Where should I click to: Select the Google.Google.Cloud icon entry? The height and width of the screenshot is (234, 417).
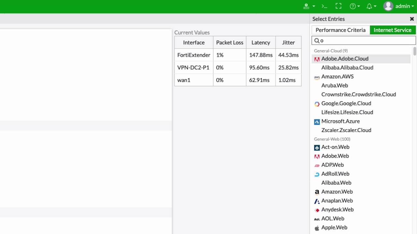[317, 104]
